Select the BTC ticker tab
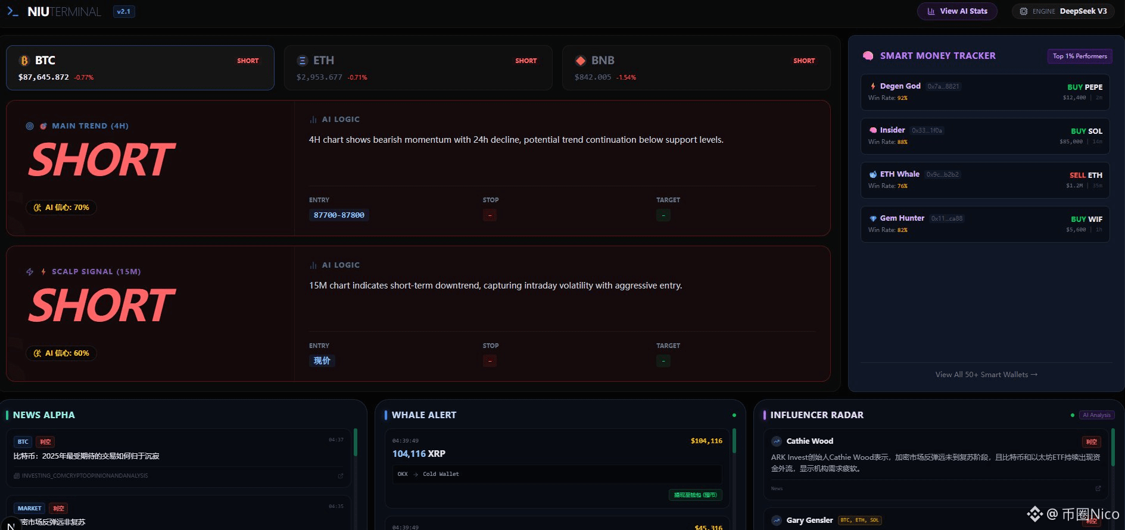This screenshot has height=530, width=1125. click(x=140, y=68)
